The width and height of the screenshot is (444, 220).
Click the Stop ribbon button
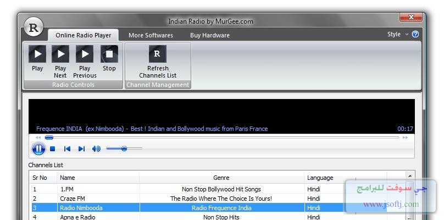(109, 59)
